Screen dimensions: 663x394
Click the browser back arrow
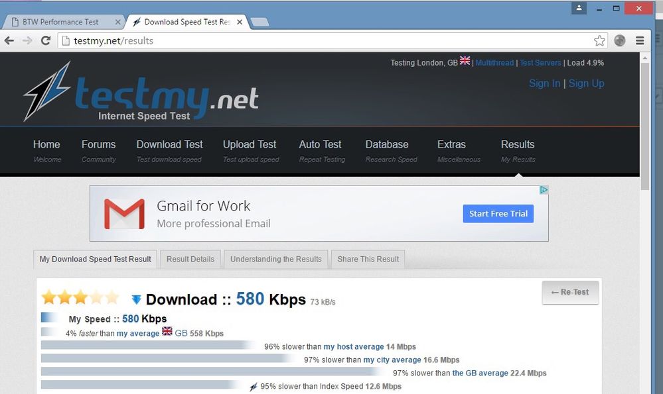9,40
